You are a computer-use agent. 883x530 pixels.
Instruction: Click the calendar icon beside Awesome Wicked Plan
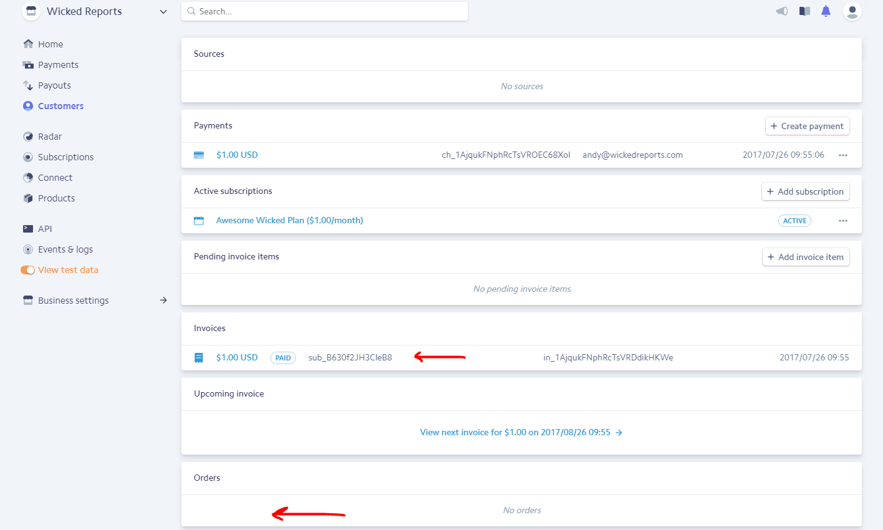coord(199,220)
